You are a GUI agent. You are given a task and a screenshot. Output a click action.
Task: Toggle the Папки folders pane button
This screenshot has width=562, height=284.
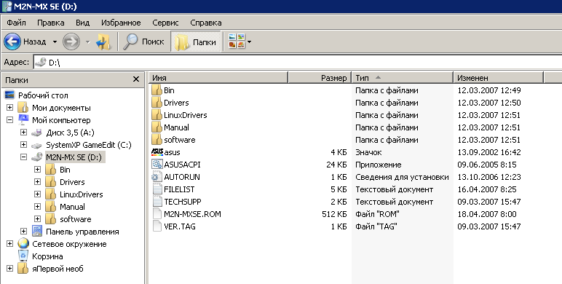196,42
